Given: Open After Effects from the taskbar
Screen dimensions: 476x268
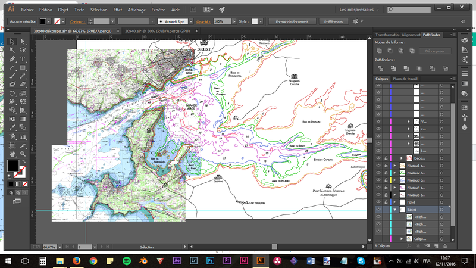Looking at the screenshot, I should tap(177, 261).
